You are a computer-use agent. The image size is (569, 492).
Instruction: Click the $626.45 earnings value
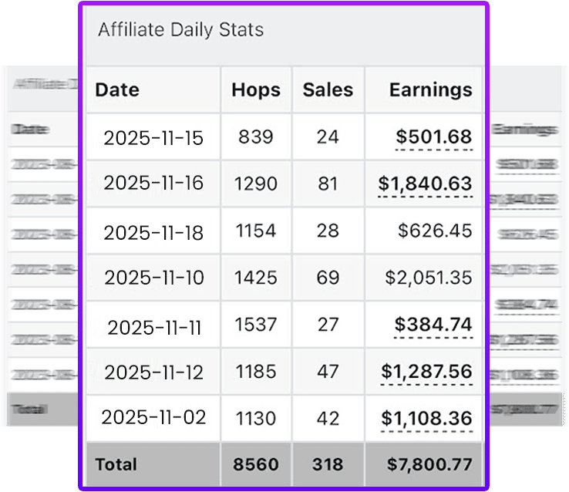click(434, 231)
